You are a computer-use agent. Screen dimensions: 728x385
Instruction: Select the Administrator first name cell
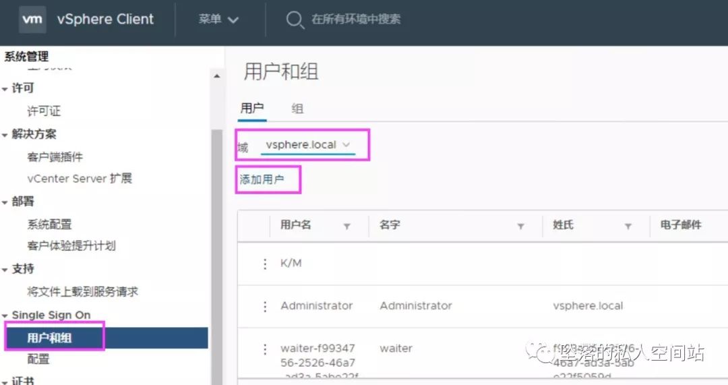(x=416, y=305)
